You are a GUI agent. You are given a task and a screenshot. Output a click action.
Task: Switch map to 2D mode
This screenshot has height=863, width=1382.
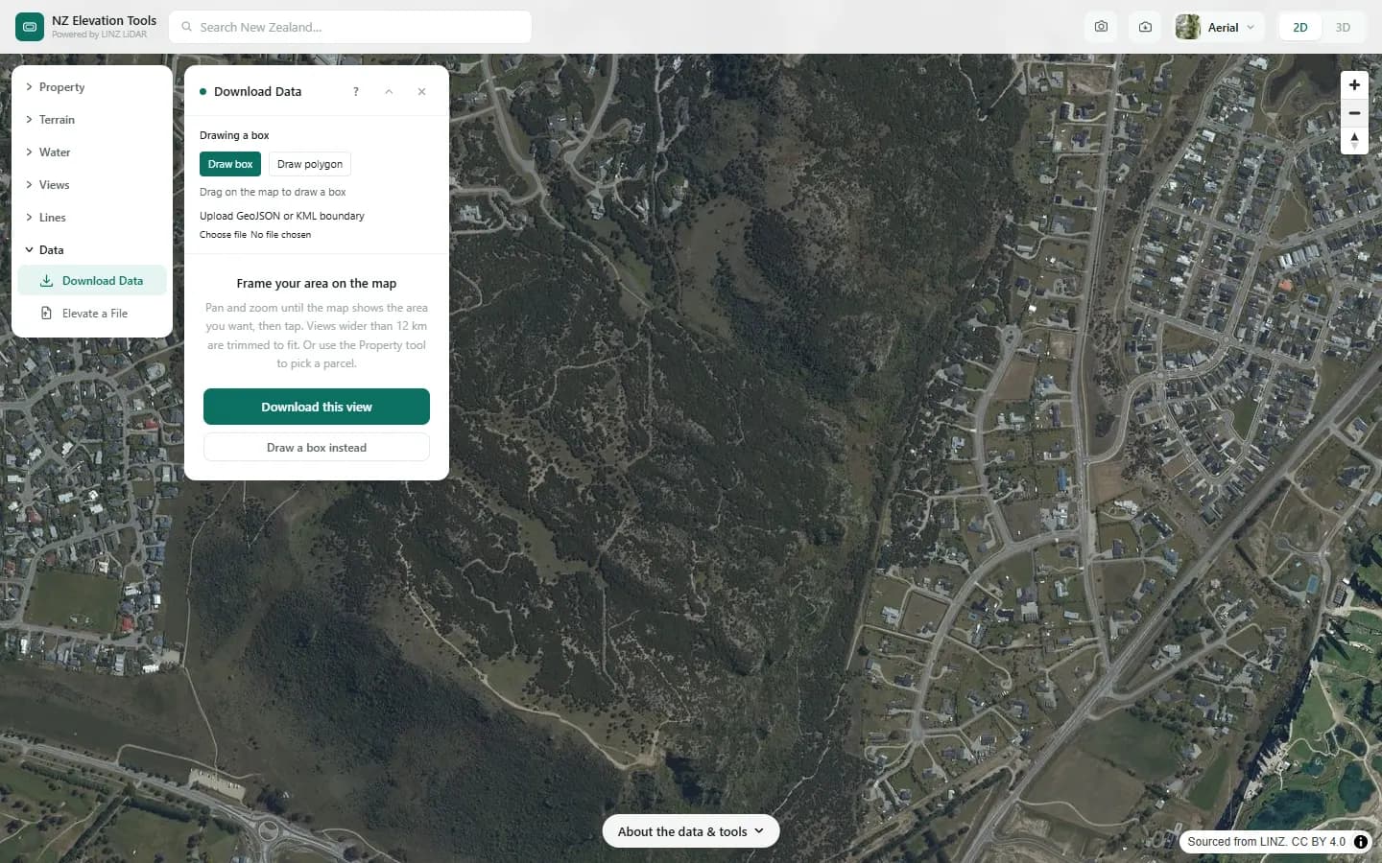click(1300, 27)
